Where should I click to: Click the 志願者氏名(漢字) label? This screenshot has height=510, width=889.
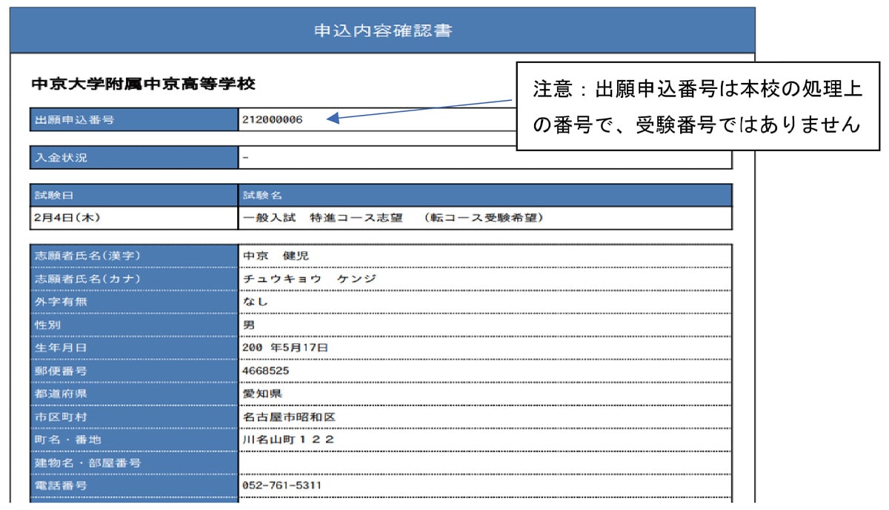click(87, 256)
